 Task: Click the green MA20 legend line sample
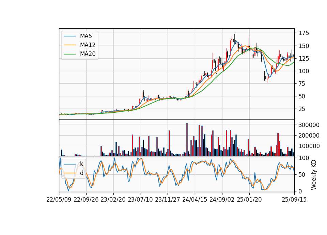pyautogui.click(x=69, y=54)
